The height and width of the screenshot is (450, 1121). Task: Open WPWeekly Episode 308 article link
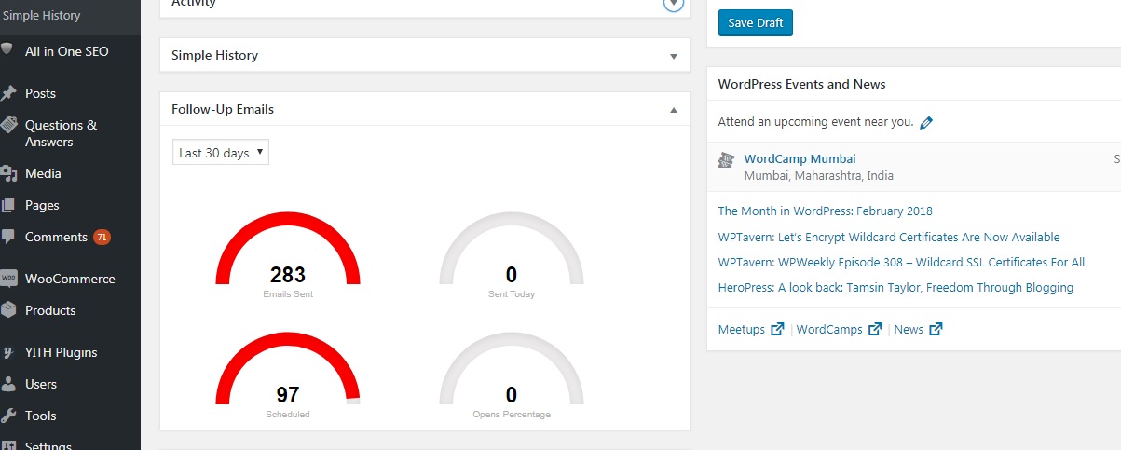(x=901, y=262)
